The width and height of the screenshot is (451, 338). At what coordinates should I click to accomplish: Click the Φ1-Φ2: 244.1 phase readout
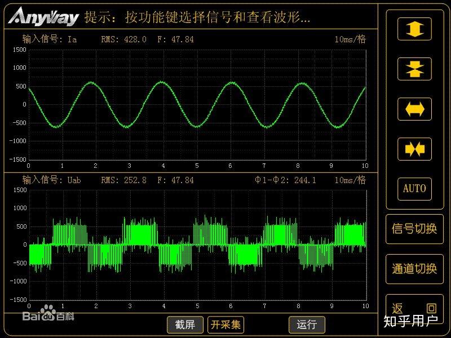tap(285, 180)
